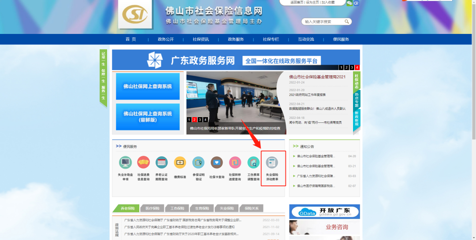Viewport: 476px width, 240px height.
Task: Open headline 佛山市社会保险基金管理局2021
Action: tap(317, 77)
